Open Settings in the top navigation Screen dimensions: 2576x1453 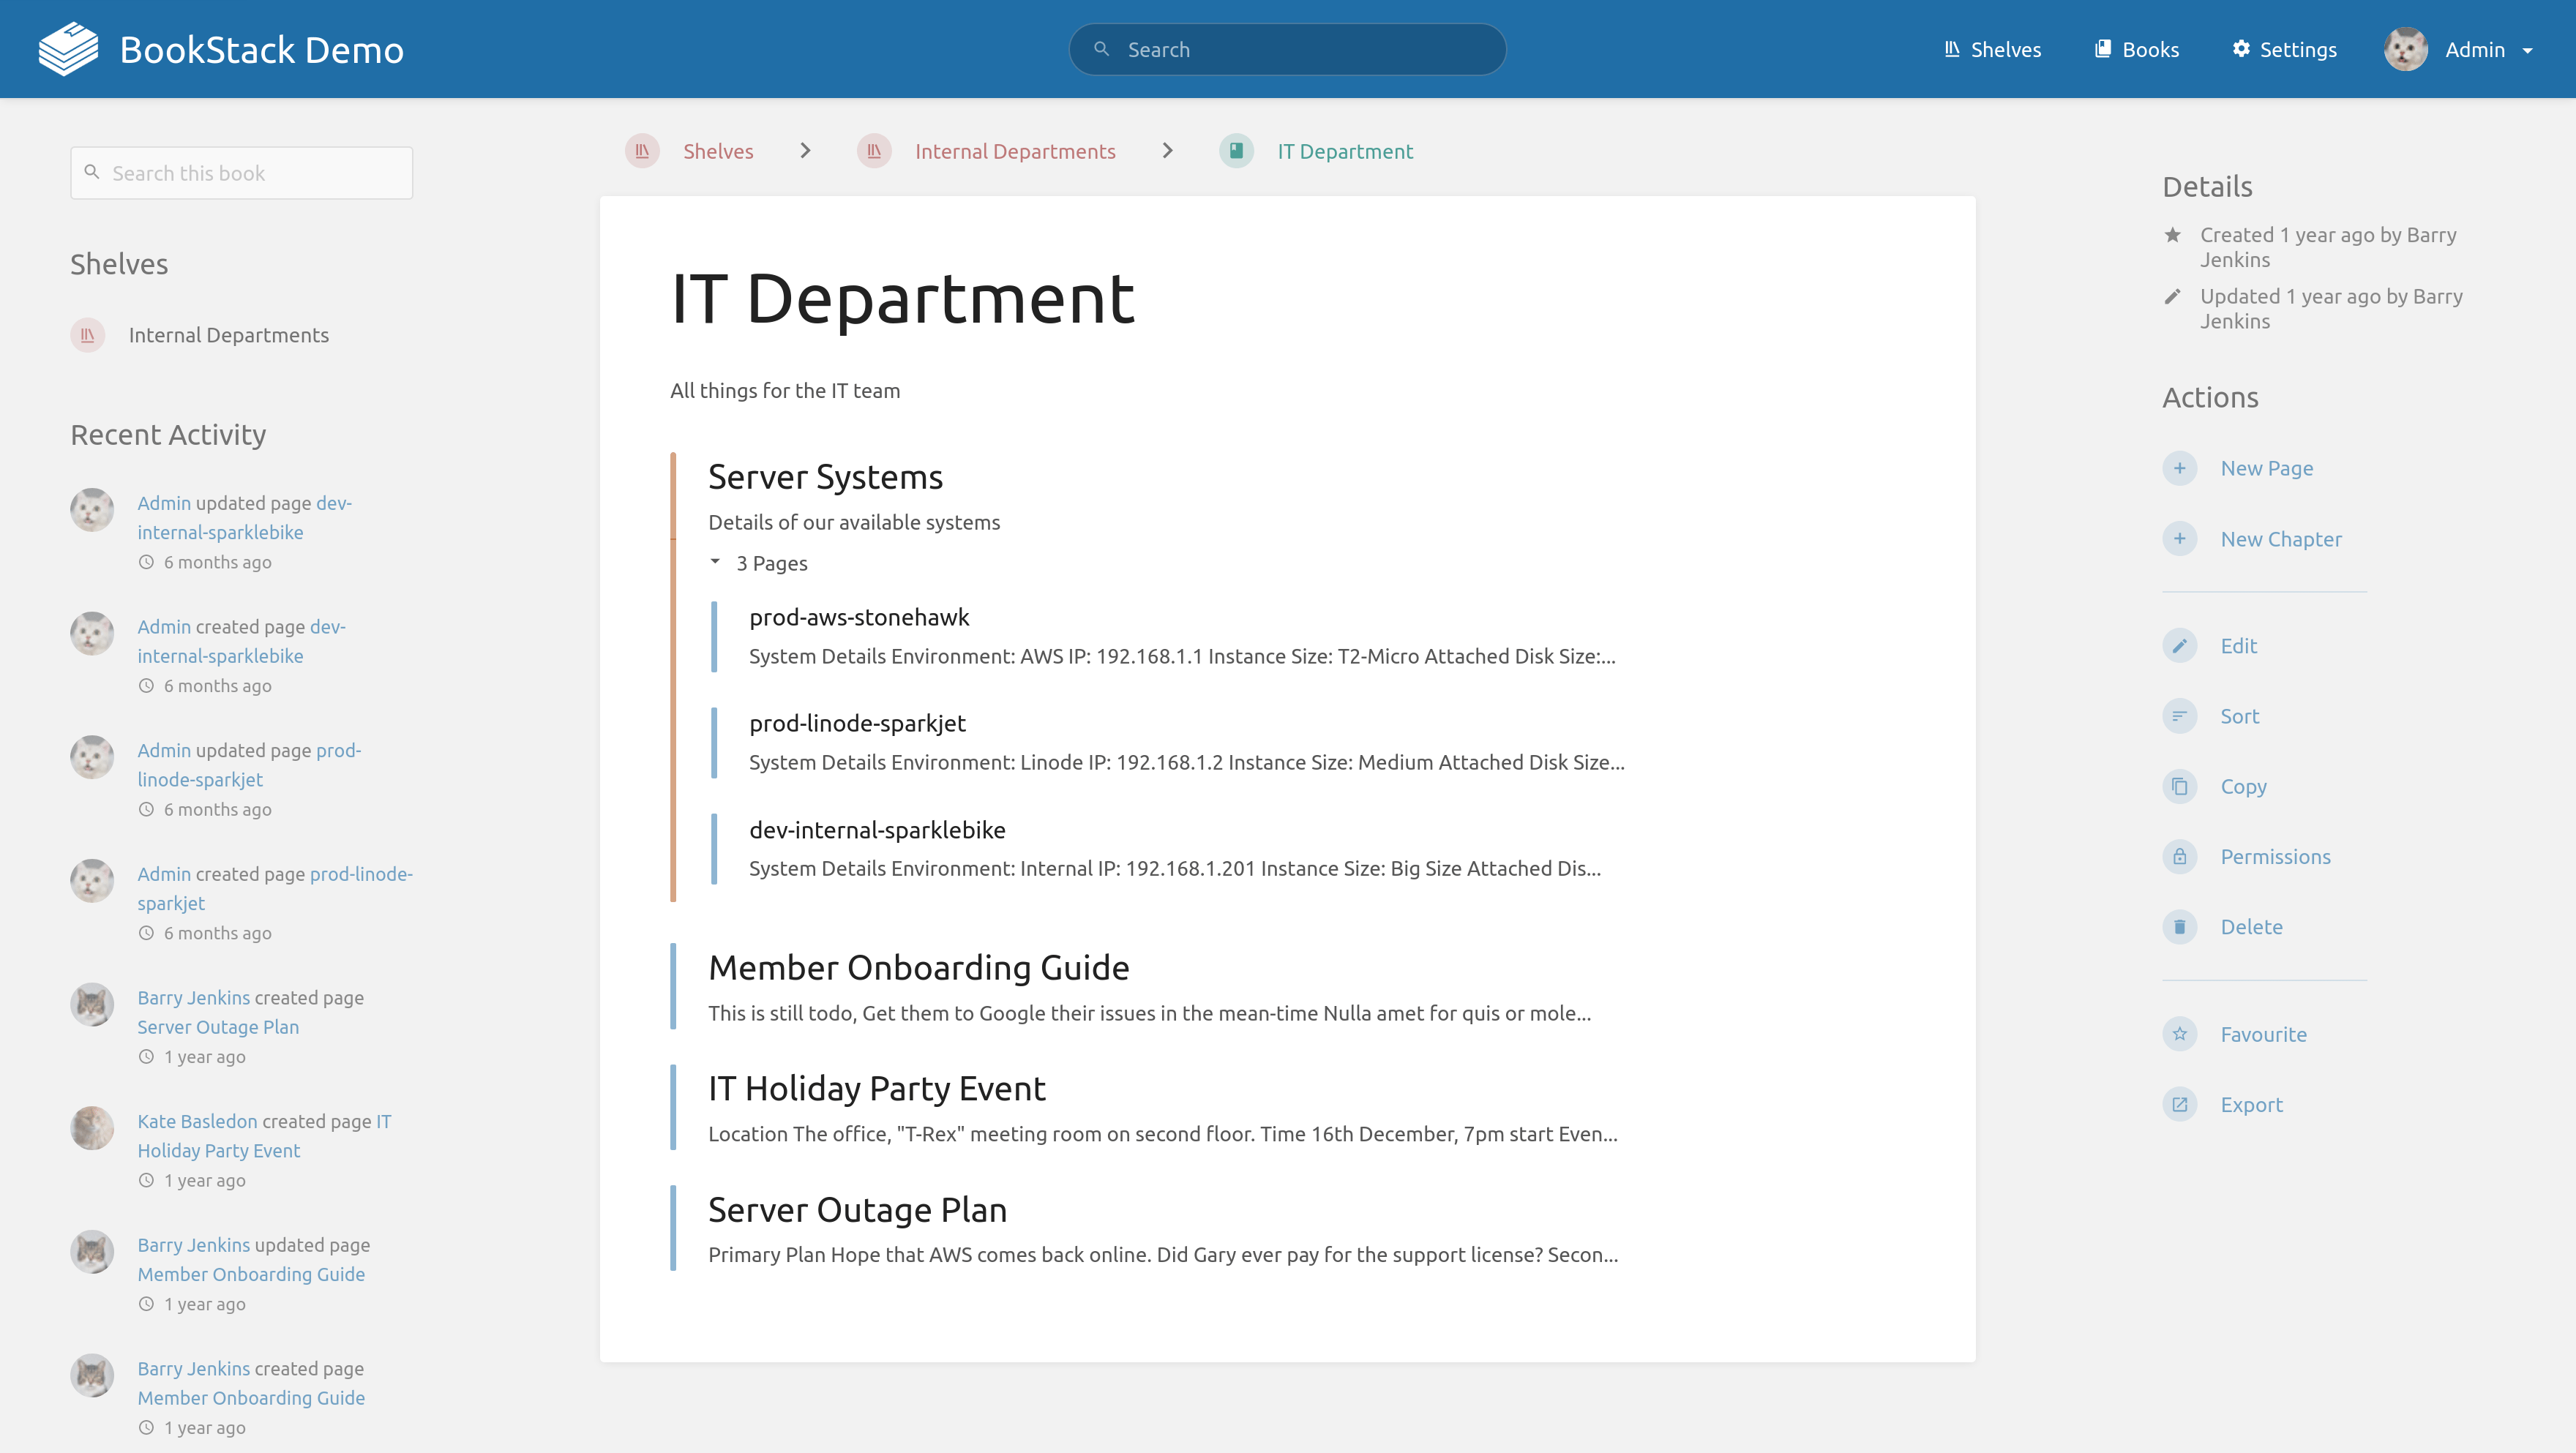[2284, 49]
